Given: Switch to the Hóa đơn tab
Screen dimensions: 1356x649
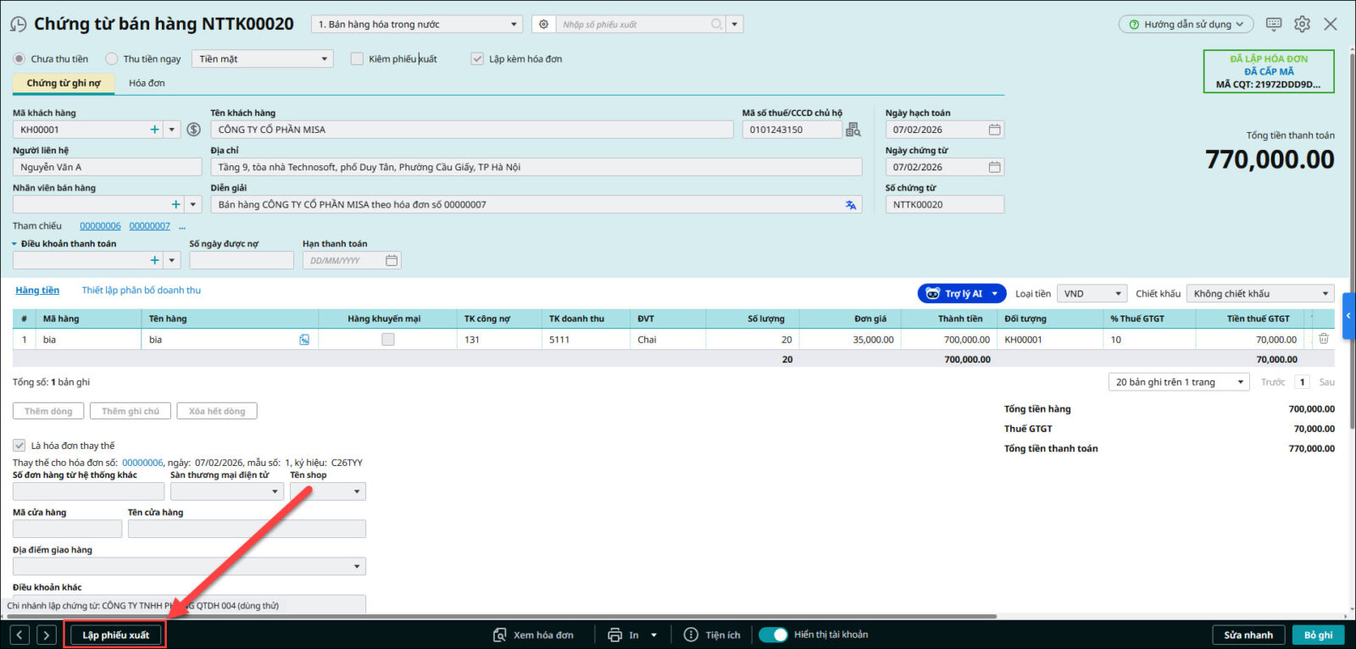Looking at the screenshot, I should click(x=147, y=83).
